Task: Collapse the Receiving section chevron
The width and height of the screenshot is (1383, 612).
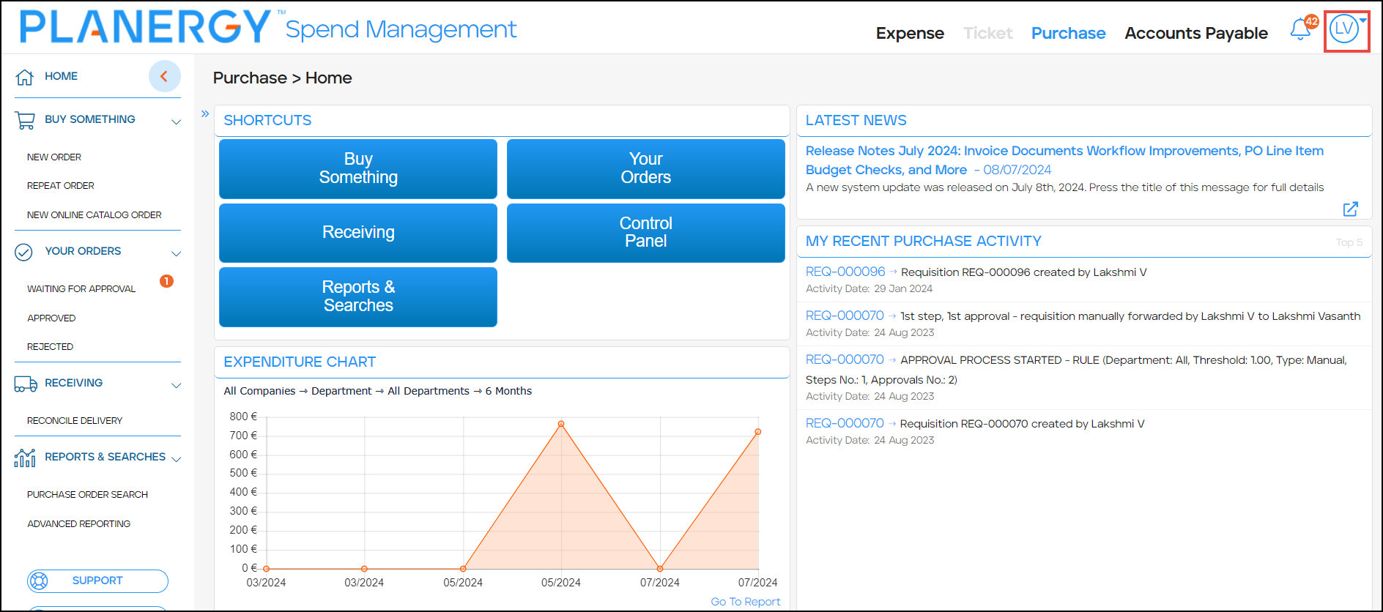Action: [176, 385]
